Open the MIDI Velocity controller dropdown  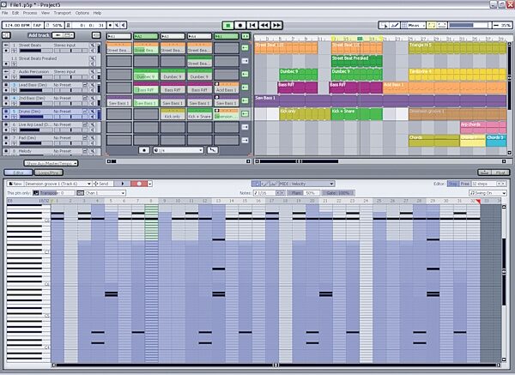click(x=306, y=184)
